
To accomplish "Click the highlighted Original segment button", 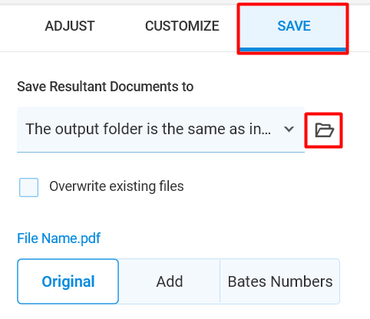I will tap(68, 281).
